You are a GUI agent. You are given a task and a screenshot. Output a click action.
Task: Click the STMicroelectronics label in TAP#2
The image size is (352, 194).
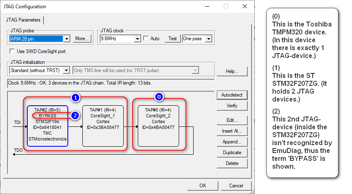(x=48, y=139)
